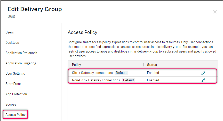Click the Status column header
The image size is (223, 121).
152,65
